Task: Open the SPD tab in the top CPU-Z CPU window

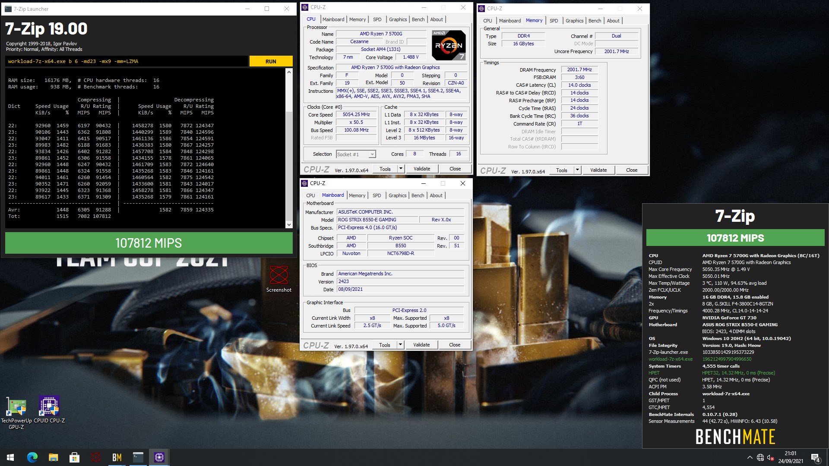Action: point(377,19)
